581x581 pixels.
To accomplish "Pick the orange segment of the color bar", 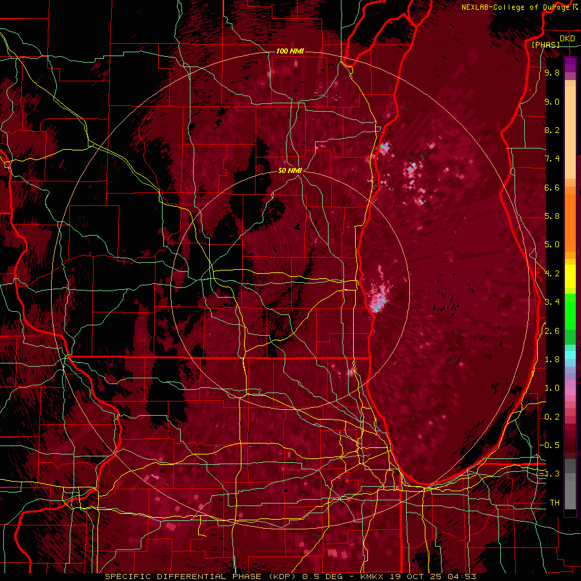I will [570, 222].
